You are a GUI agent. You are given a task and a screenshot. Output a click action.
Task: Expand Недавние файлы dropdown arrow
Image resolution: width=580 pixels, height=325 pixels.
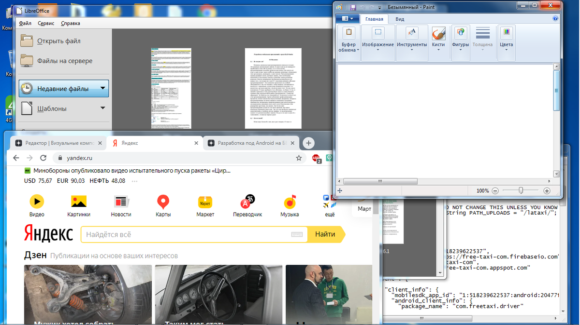(102, 88)
